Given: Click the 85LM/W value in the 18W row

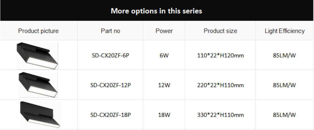Looking at the screenshot, I should (x=284, y=115).
